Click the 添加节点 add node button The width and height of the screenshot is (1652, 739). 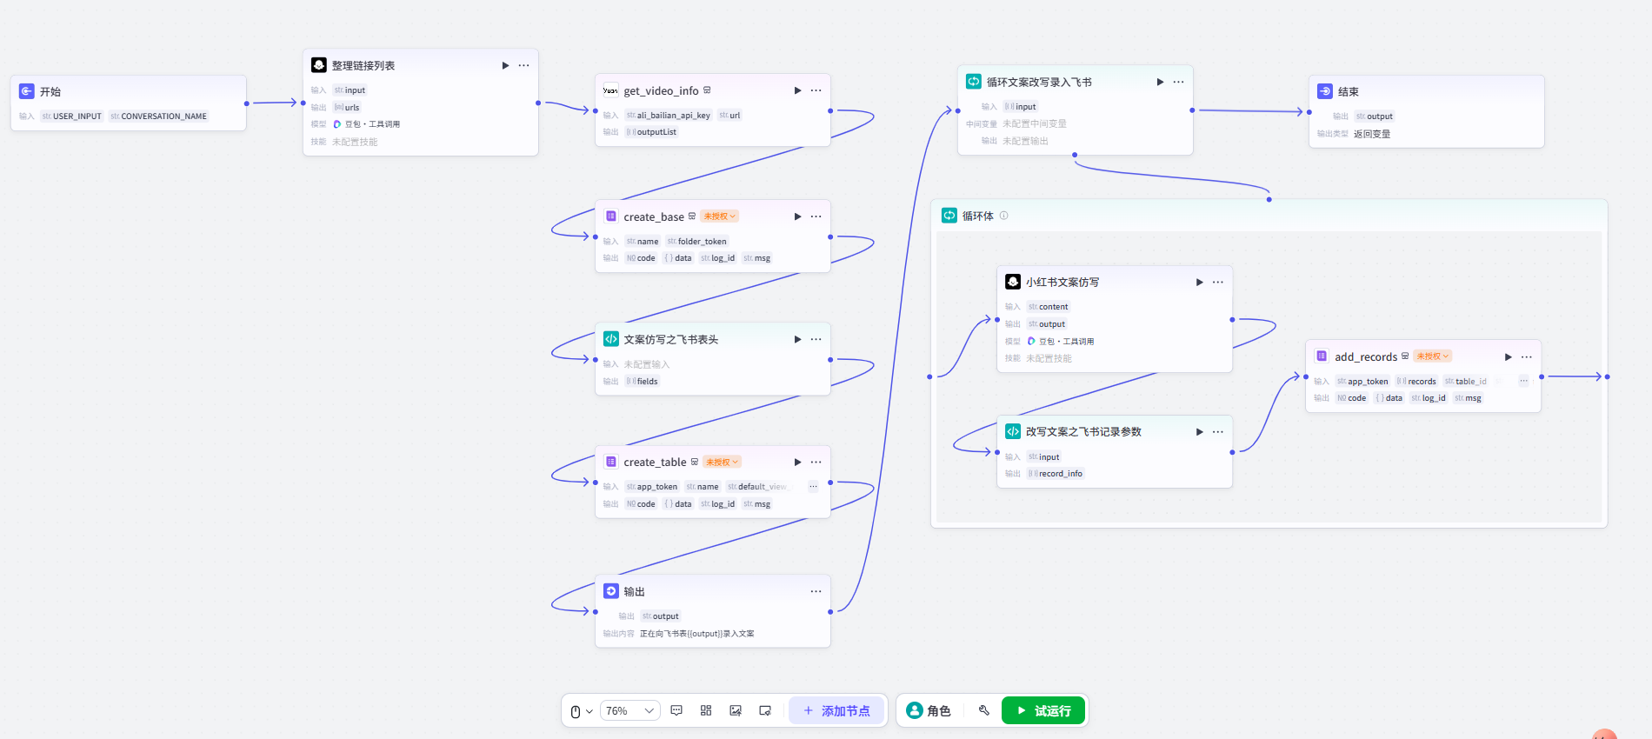[836, 710]
